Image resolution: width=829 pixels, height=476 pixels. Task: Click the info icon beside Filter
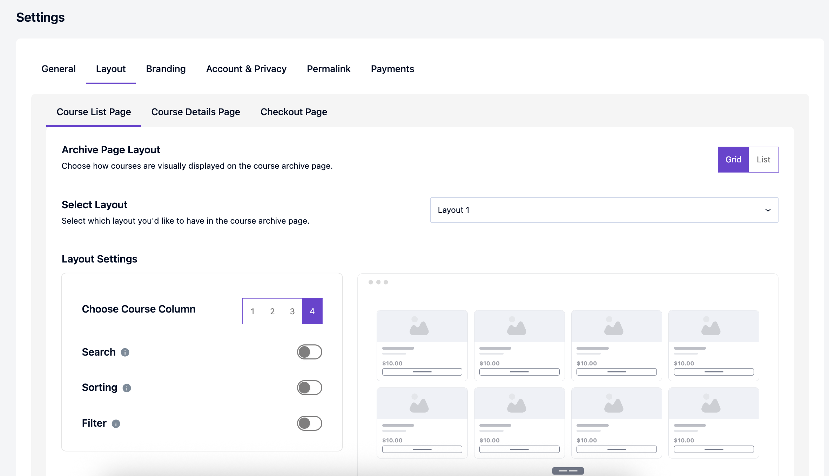pos(116,423)
